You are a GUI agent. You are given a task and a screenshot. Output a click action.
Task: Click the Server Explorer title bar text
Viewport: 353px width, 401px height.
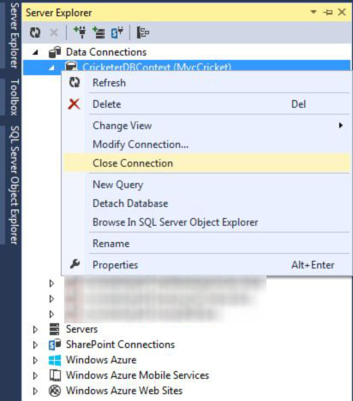tap(59, 13)
